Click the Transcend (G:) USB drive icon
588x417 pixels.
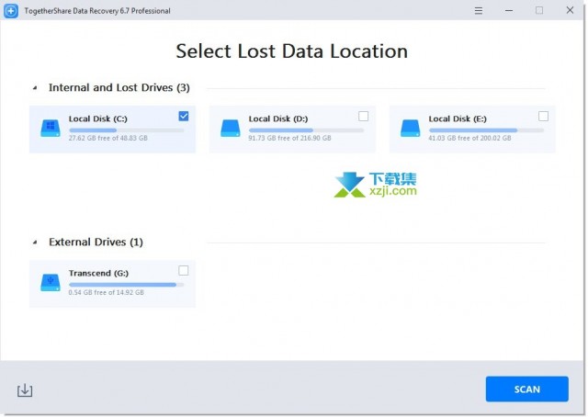[x=51, y=282]
